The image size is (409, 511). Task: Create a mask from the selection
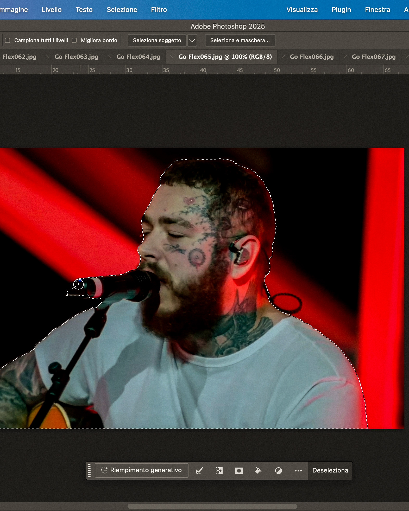coord(239,470)
